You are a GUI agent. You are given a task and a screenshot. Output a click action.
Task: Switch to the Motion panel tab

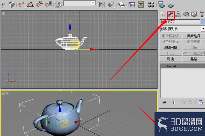(186, 14)
